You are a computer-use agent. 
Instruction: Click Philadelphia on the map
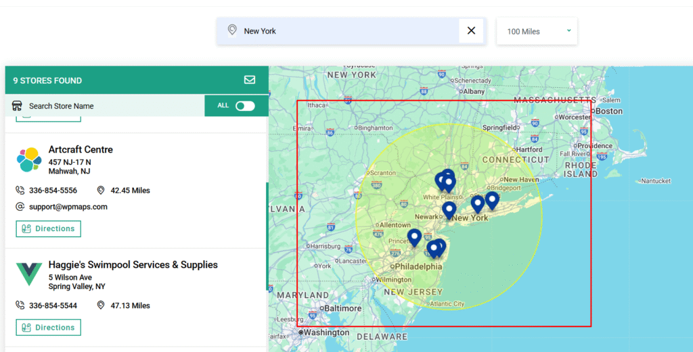click(418, 267)
